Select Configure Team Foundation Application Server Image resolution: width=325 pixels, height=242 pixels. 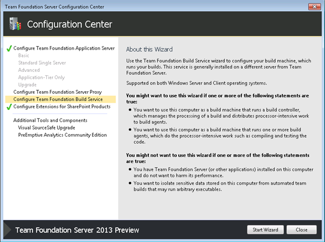point(64,48)
